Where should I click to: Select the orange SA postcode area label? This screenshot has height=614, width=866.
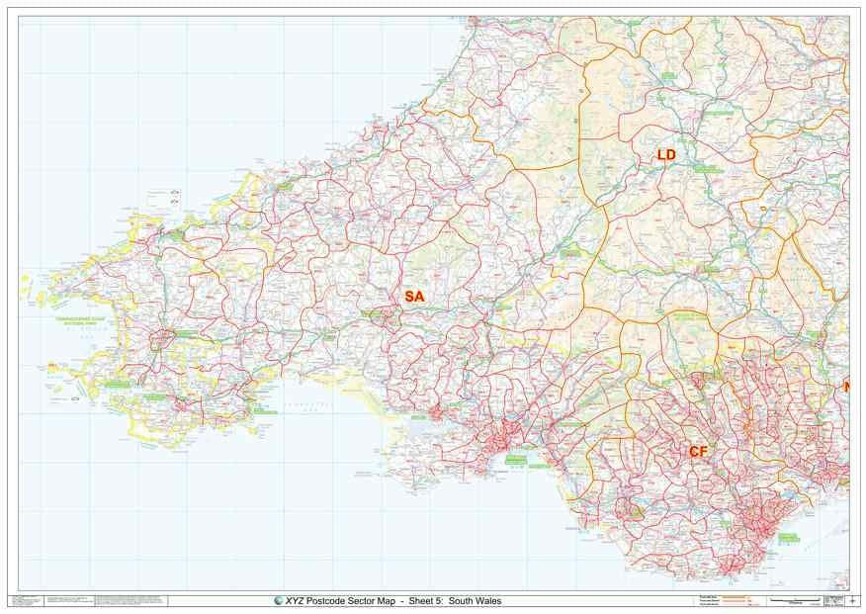click(415, 296)
